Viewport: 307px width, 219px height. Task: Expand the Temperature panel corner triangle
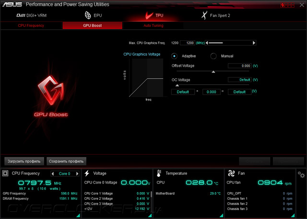221,216
